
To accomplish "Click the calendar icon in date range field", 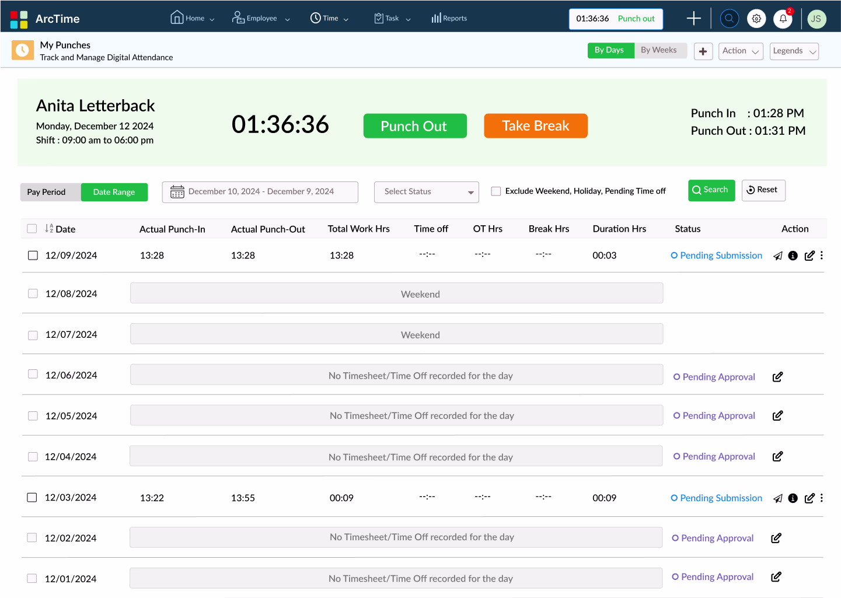I will click(x=177, y=191).
